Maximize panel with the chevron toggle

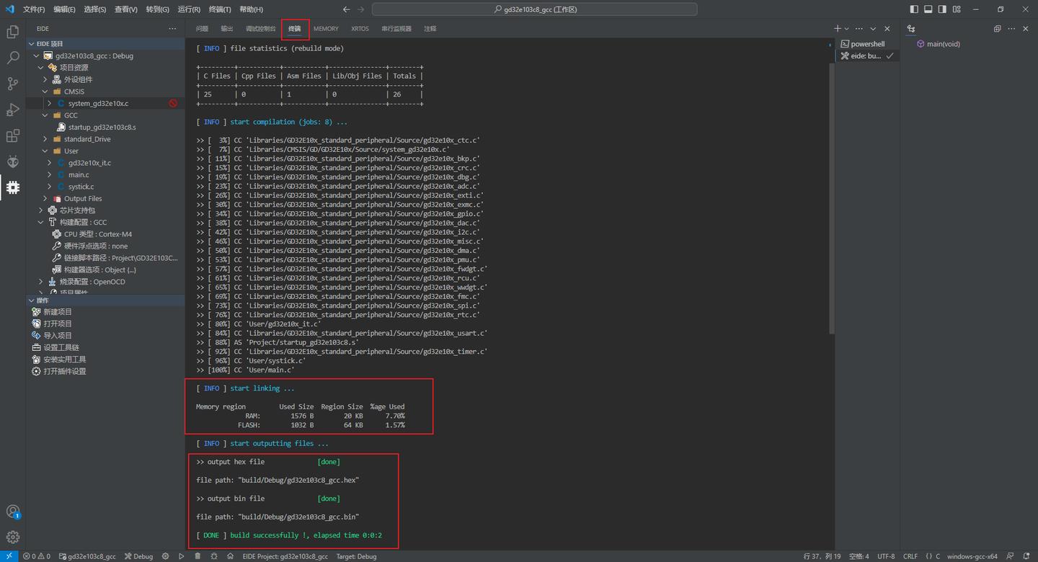(873, 28)
